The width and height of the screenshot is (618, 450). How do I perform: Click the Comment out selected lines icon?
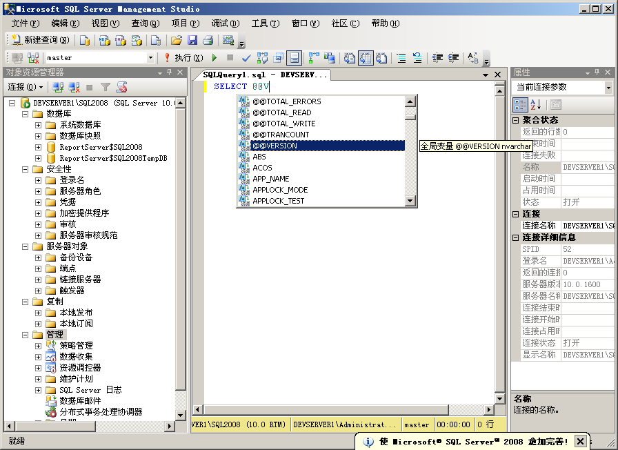click(x=401, y=59)
